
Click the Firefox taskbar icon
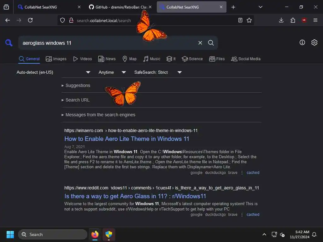(x=95, y=234)
